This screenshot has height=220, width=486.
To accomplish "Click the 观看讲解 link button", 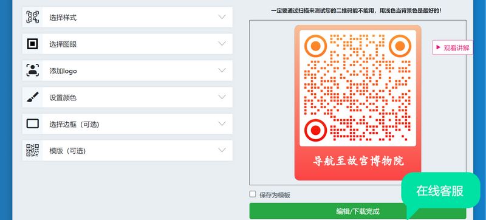I will [453, 47].
